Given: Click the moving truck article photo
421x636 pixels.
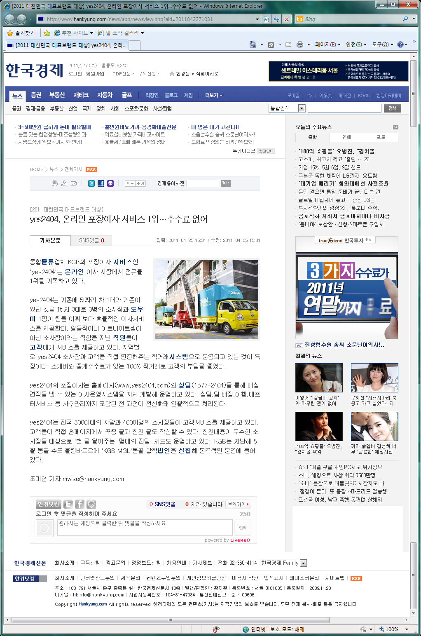Looking at the screenshot, I should 207,299.
